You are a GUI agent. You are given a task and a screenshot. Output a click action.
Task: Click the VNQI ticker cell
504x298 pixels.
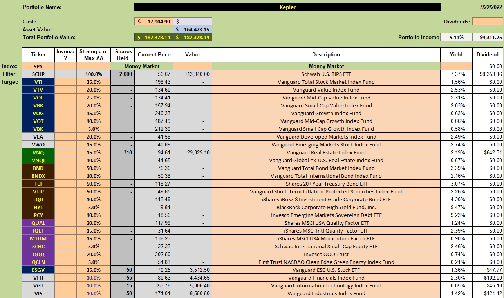click(x=38, y=160)
